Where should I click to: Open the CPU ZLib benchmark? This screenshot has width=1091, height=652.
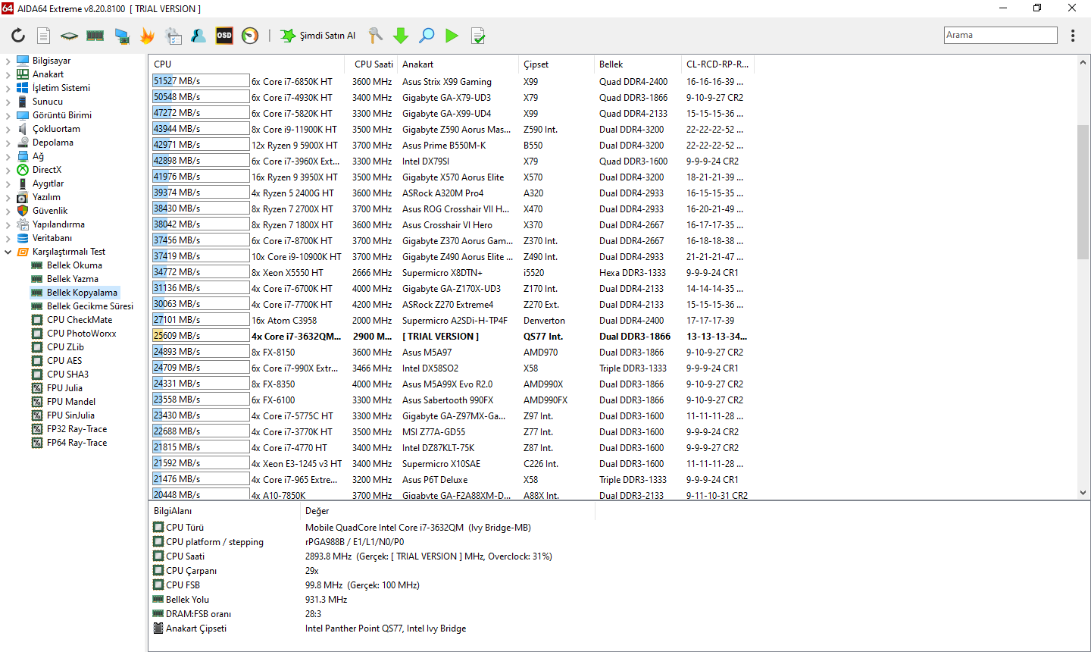click(x=65, y=347)
